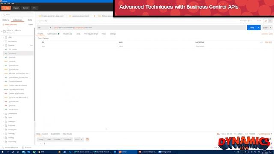This screenshot has height=154, width=274.
Task: Open the Create new attachment request
Action: tap(18, 86)
